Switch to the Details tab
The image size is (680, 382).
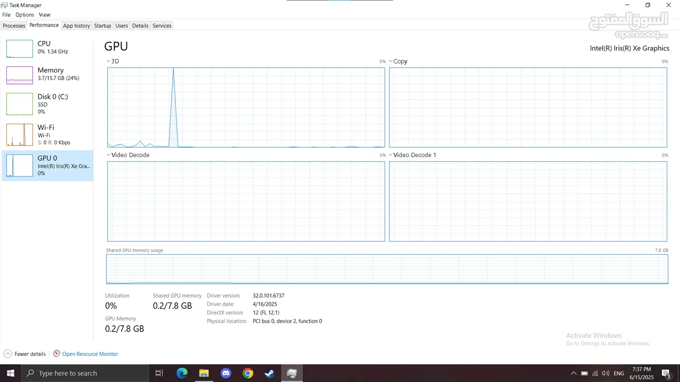[x=140, y=25]
